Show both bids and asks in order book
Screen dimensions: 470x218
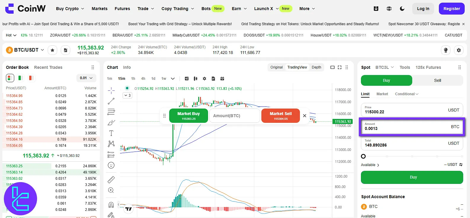tap(10, 78)
